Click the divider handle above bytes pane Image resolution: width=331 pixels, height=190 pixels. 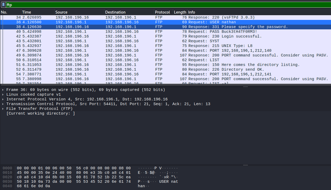click(245, 165)
